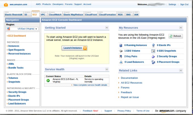
Task: Click the Elastic IPs globe icon
Action: [x=153, y=45]
